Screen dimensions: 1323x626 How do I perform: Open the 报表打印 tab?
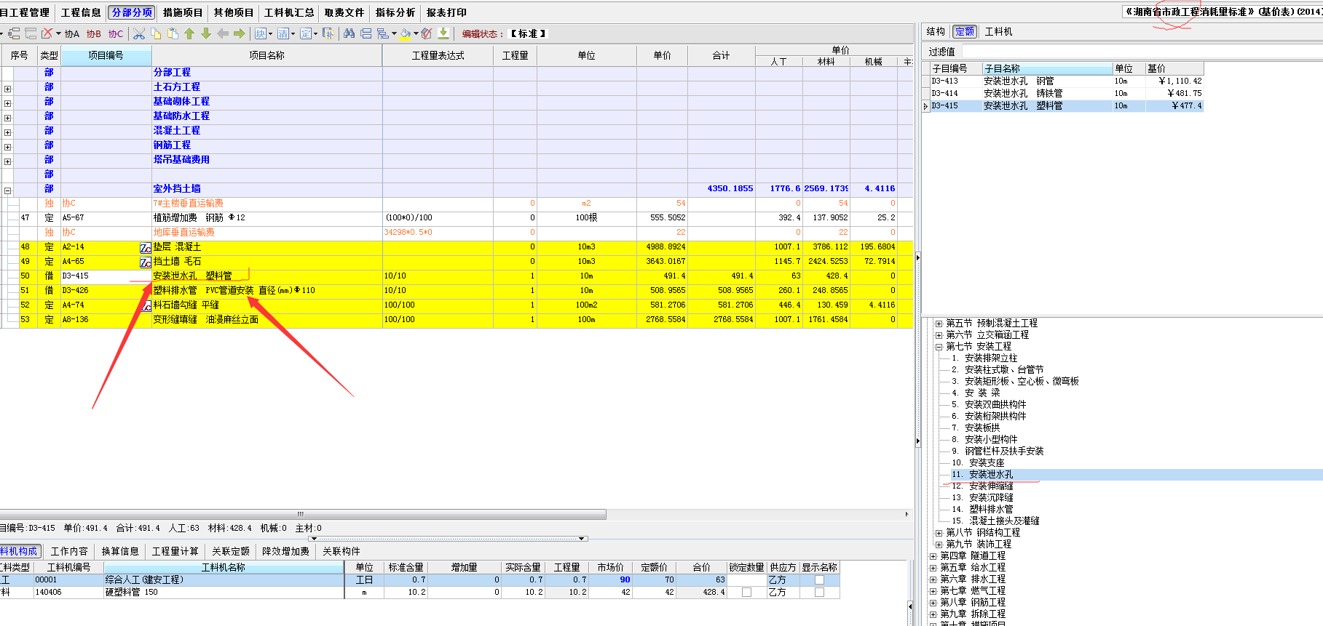click(x=446, y=12)
